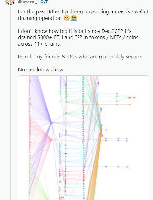This screenshot has height=200, width=153.
Task: Click the 'drained 5000+ ETH' paragraph
Action: point(78,38)
